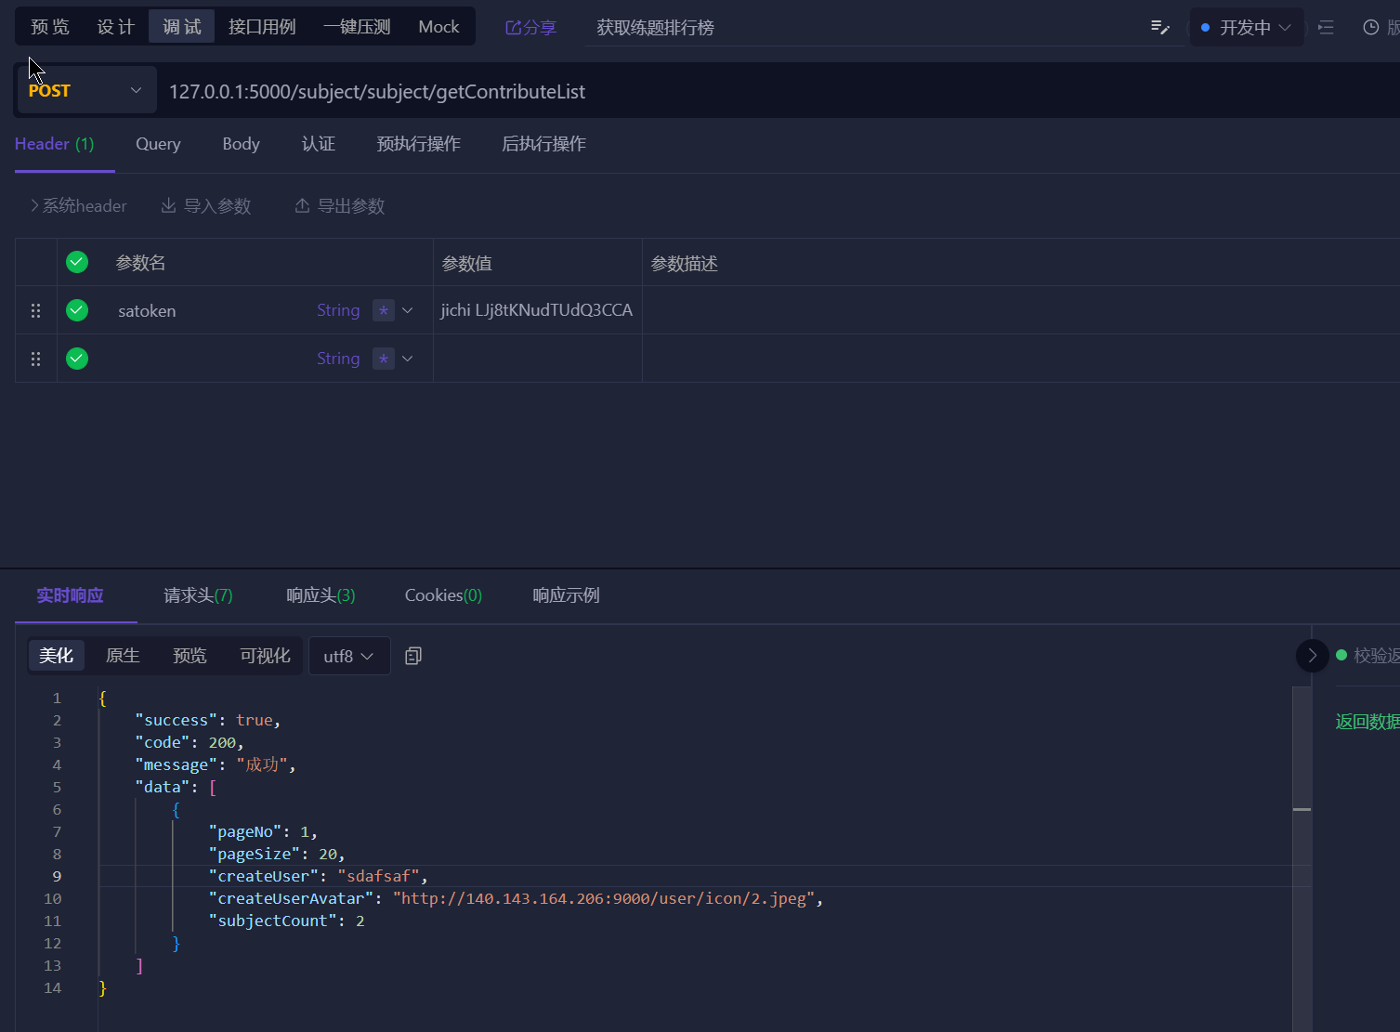Collapse the right validation panel arrow

point(1312,656)
